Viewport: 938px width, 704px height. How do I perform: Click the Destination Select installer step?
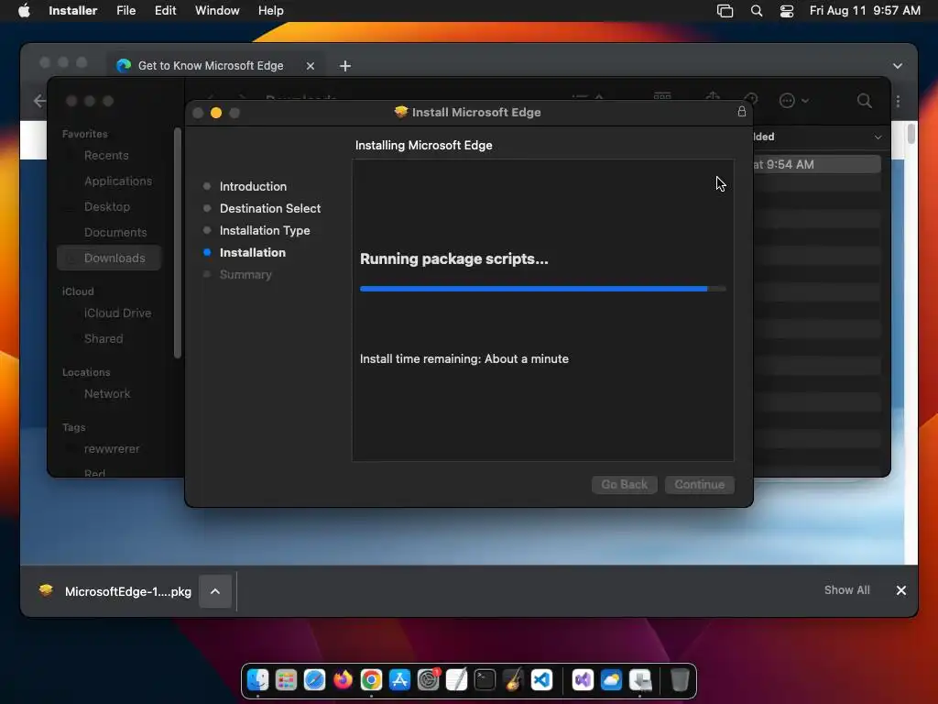click(x=270, y=208)
